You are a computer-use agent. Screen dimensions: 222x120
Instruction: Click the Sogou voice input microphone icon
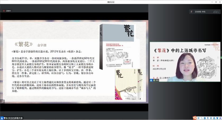pos(208,118)
